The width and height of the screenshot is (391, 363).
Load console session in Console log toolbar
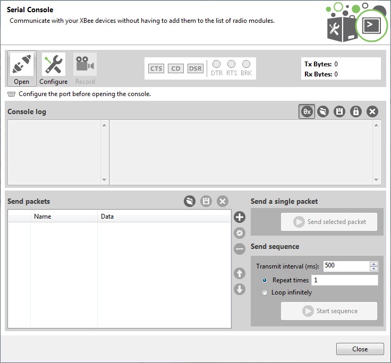[323, 111]
